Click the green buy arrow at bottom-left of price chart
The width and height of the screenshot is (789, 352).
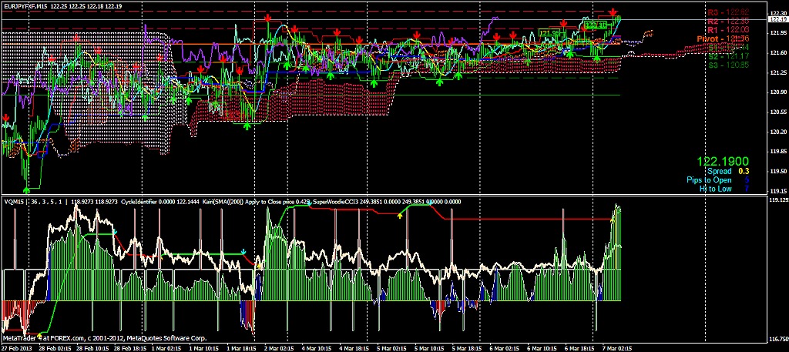[x=27, y=187]
